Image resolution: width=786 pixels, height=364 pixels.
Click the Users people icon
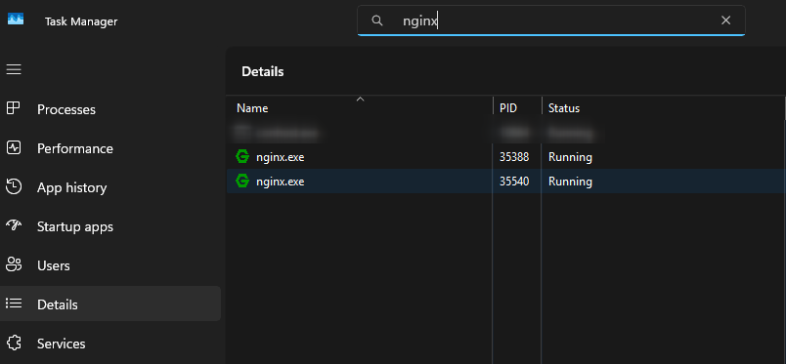14,264
